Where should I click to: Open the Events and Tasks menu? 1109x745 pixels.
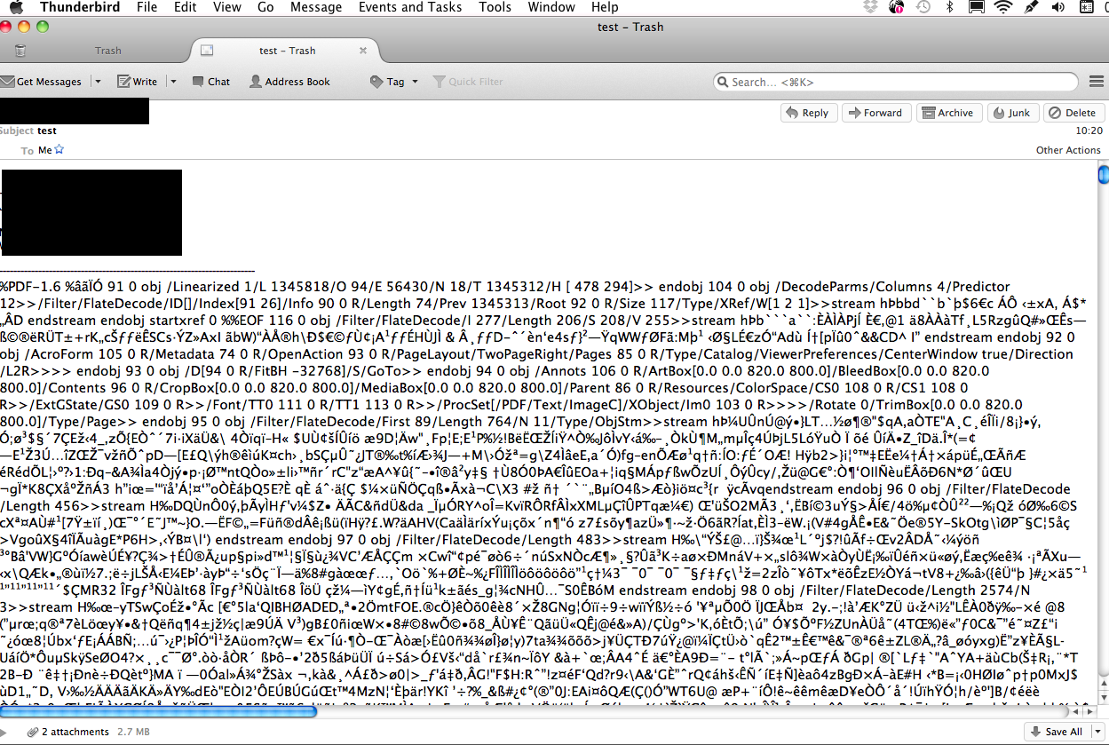(x=410, y=7)
